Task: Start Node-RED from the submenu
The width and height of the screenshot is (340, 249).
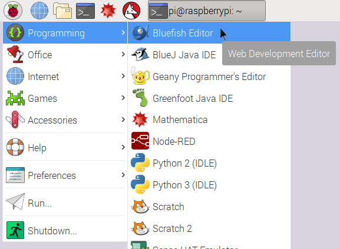Action: point(209,141)
